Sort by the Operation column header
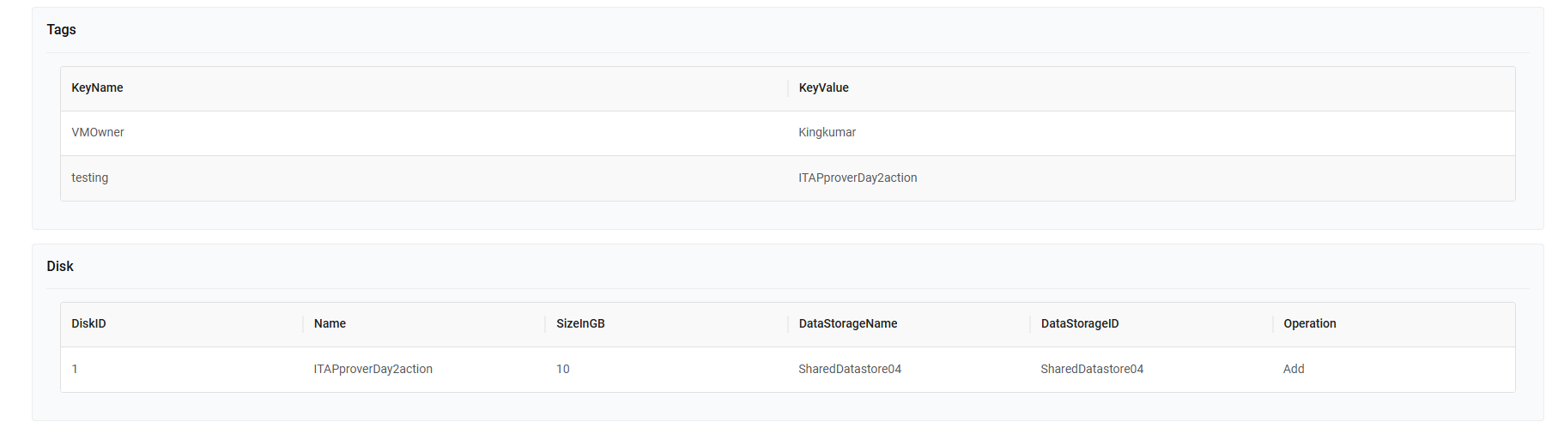Image resolution: width=1564 pixels, height=446 pixels. [x=1309, y=323]
